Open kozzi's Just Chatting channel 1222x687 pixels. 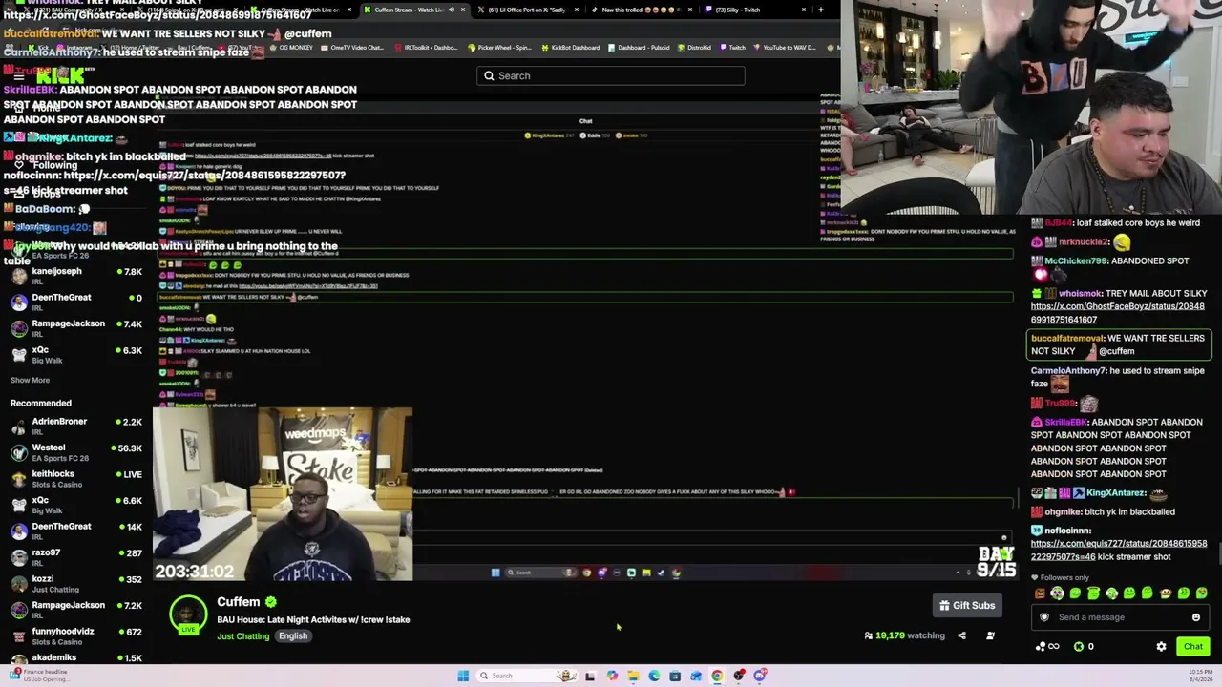76,584
